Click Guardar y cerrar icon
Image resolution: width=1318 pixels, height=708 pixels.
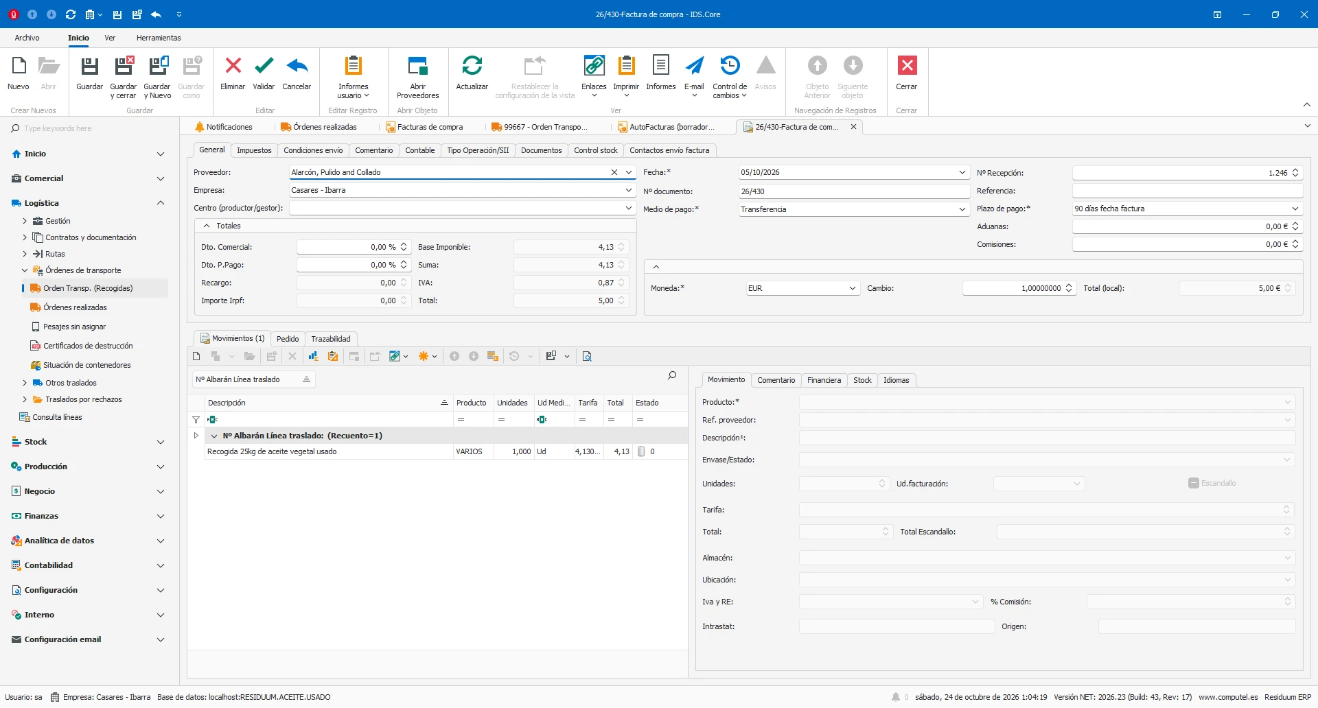[x=124, y=66]
